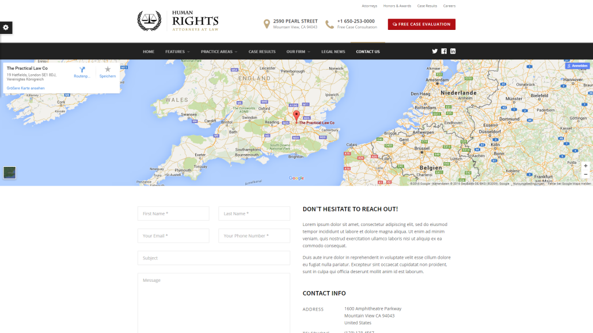
Task: Open the Case Results top link
Action: 427,6
